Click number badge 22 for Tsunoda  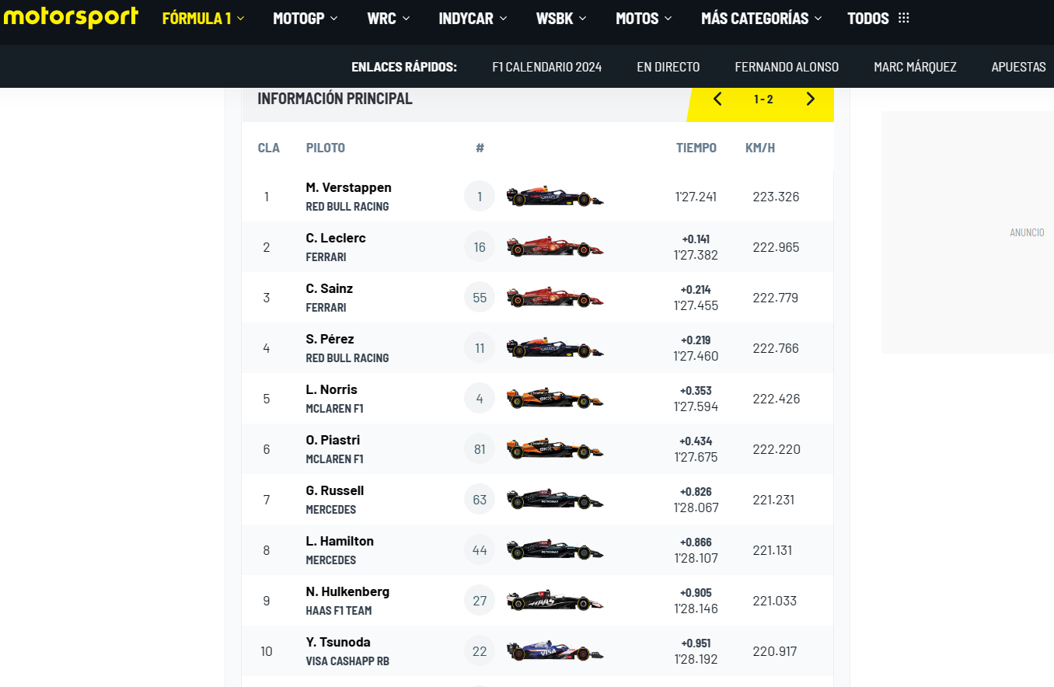(480, 651)
